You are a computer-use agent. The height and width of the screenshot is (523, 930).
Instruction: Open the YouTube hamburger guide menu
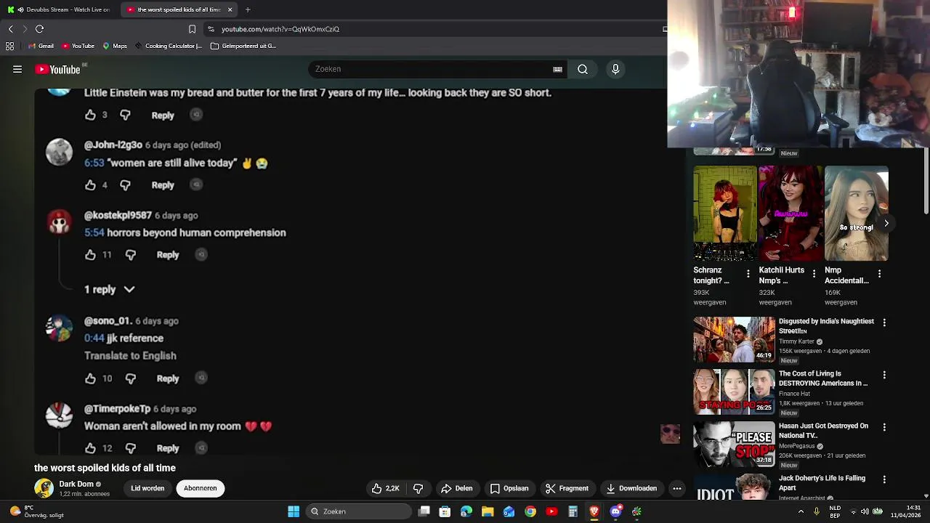pos(17,69)
